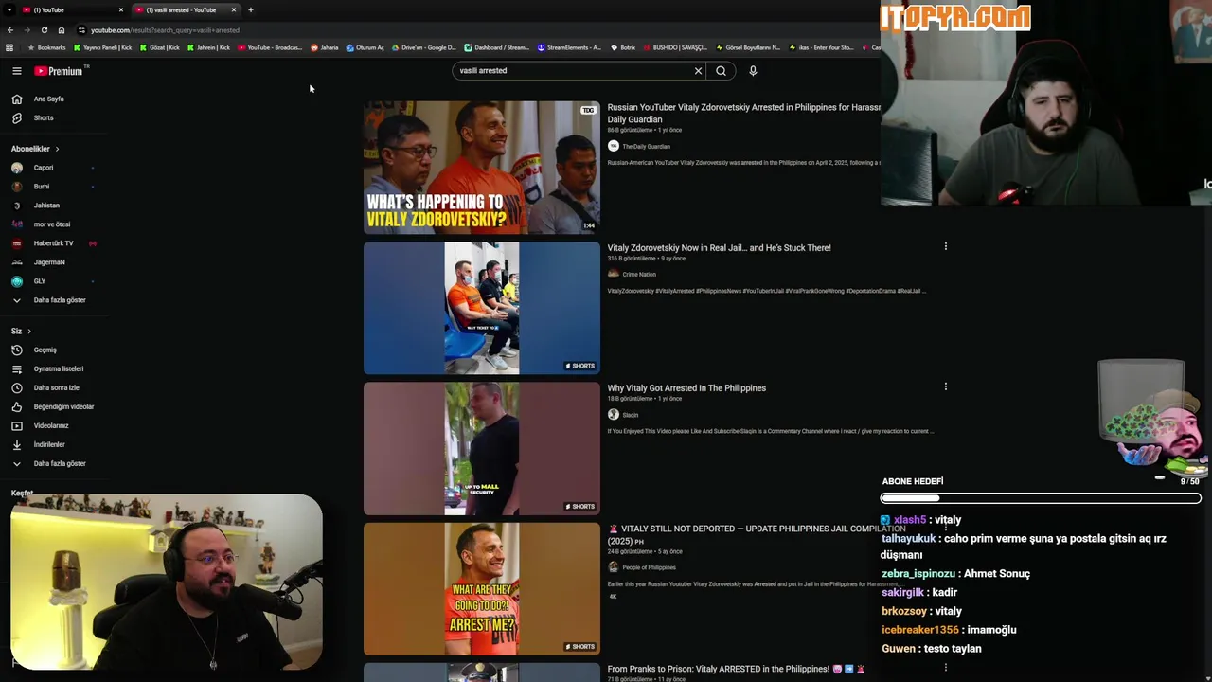Open Oynatma listeleri playlists icon
Screen dimensions: 1212x682
(16, 368)
